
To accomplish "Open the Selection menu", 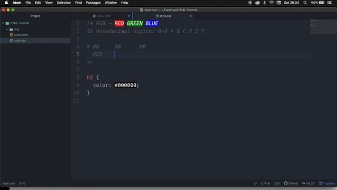I will 64,3.
